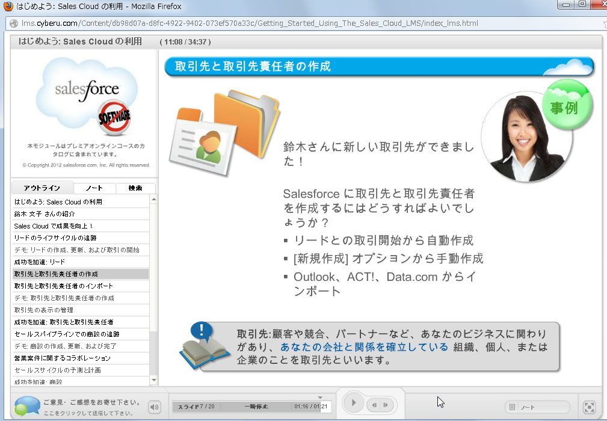Open outline item Sales Cloud で成果を向上！
607x421 pixels.
point(81,226)
